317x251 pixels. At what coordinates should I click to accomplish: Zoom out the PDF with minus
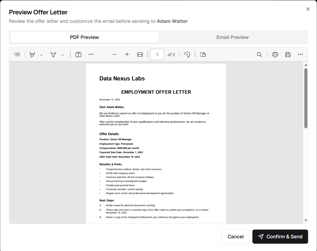click(115, 54)
